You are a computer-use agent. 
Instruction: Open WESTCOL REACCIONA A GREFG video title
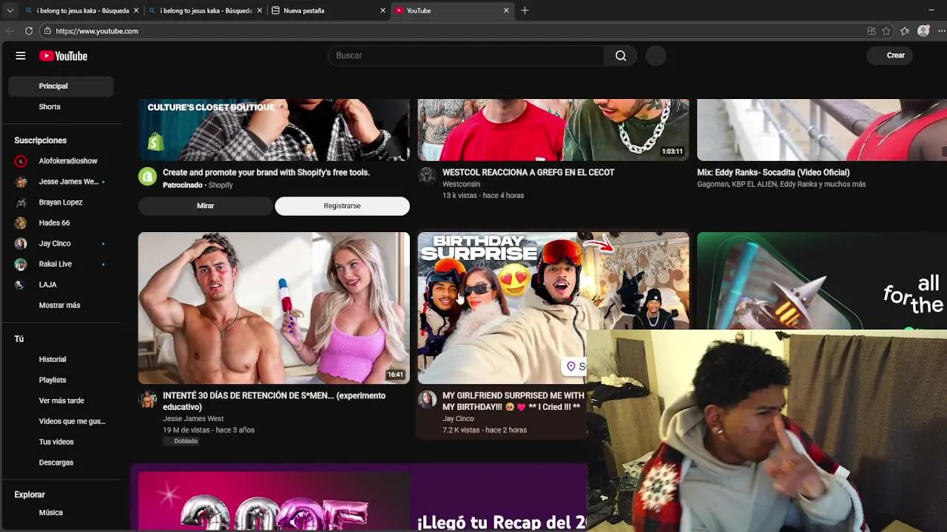[528, 172]
